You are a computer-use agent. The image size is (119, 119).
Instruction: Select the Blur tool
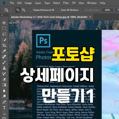pyautogui.click(x=4, y=91)
